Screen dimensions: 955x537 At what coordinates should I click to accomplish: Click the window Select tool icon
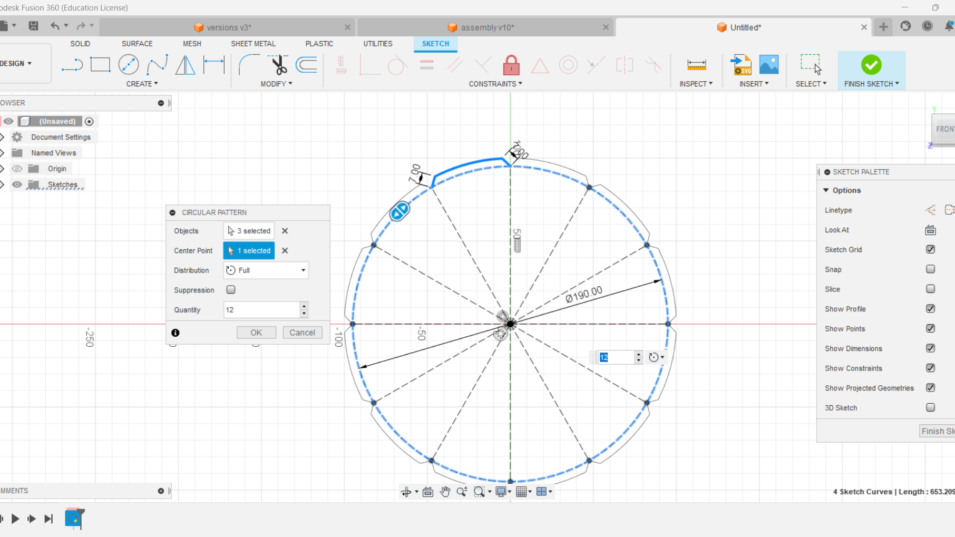tap(811, 64)
